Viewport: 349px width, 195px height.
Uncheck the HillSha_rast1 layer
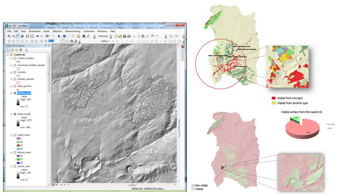click(15, 93)
